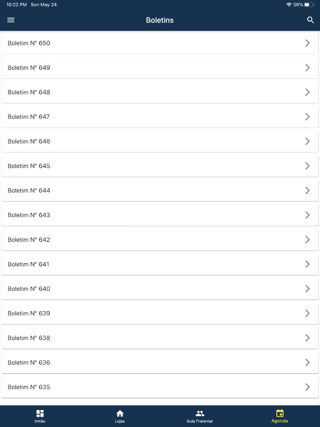Check the battery status icon

(x=309, y=5)
